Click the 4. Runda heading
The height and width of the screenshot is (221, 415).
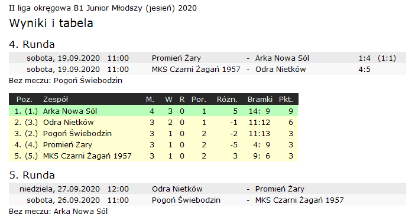click(32, 44)
